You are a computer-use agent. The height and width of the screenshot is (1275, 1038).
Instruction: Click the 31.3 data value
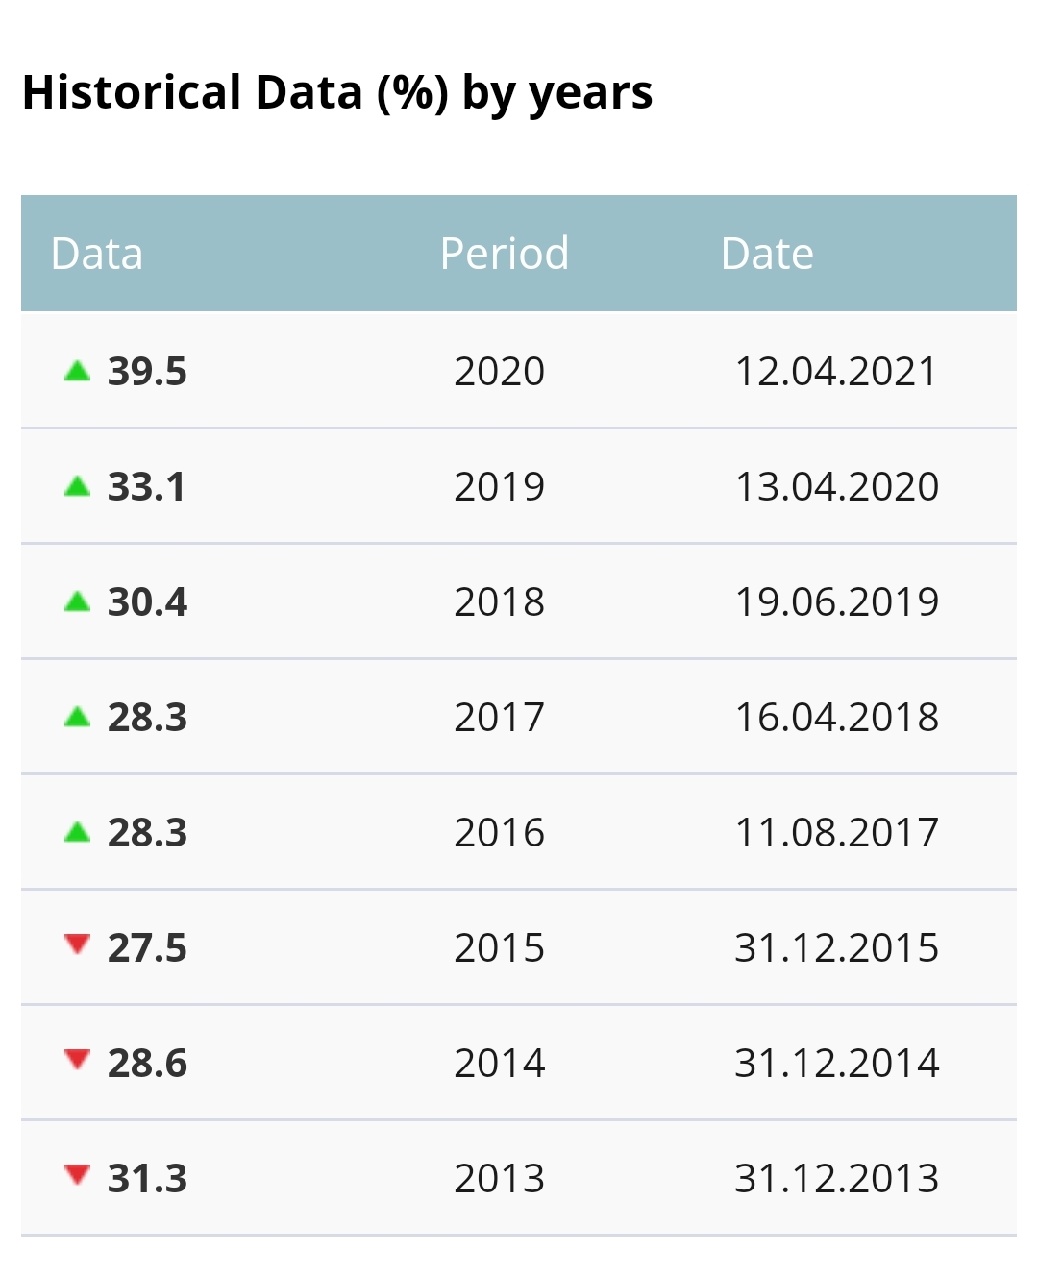147,1179
